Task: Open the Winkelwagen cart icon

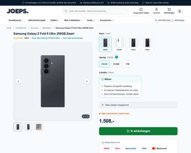Action: pos(169,9)
